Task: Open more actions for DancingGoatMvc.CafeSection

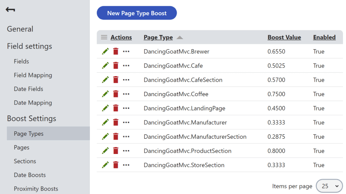Action: [x=126, y=80]
